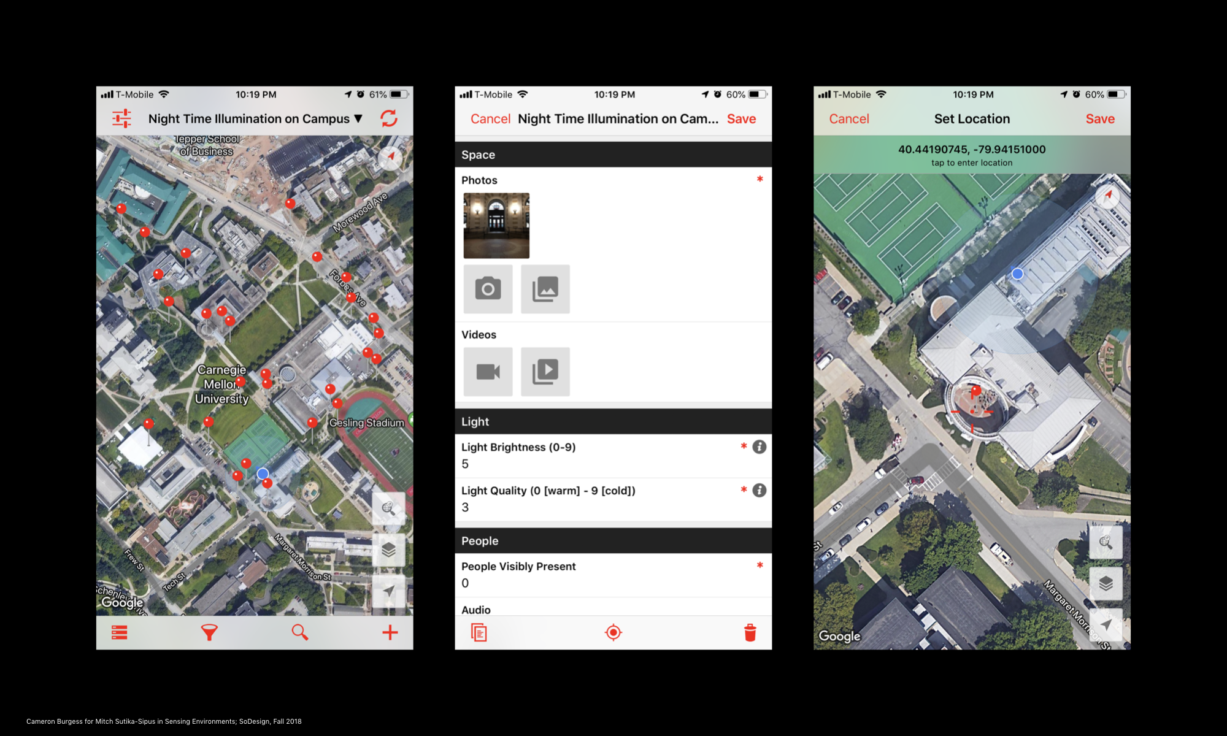The width and height of the screenshot is (1227, 736).
Task: Open the attached building photo thumbnail
Action: tap(496, 226)
